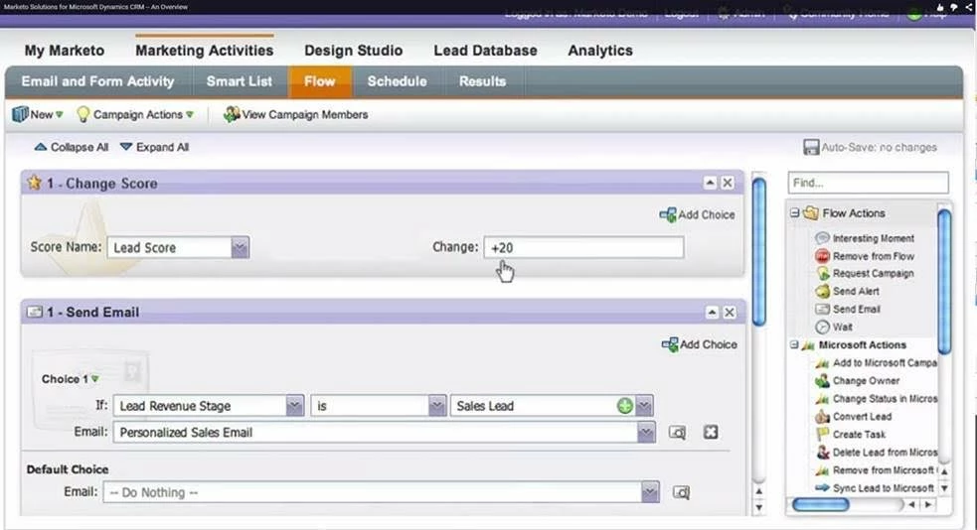The width and height of the screenshot is (977, 530).
Task: Select Interesting Moment flow action
Action: coord(865,238)
